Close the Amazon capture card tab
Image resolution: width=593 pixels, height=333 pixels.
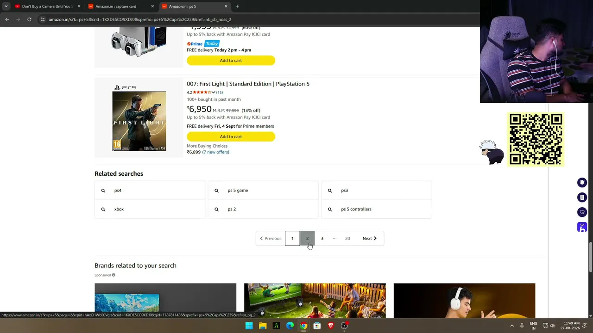[x=152, y=6]
